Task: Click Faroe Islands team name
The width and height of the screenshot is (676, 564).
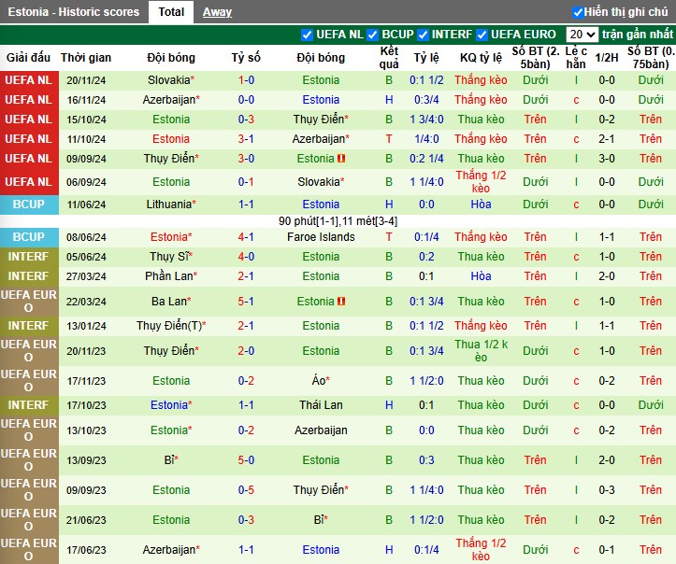Action: (x=321, y=237)
